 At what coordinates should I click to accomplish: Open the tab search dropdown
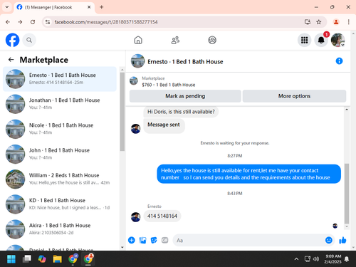tap(7, 7)
